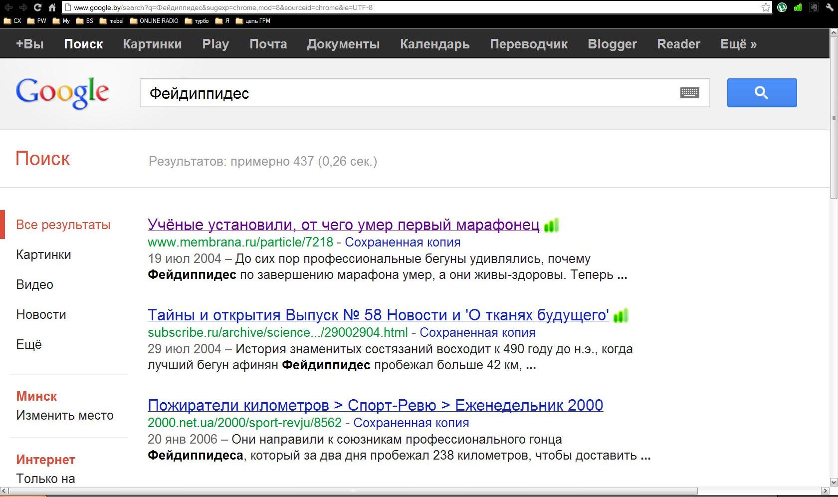Open the Chrome wrench settings menu
This screenshot has width=838, height=497.
click(x=829, y=7)
